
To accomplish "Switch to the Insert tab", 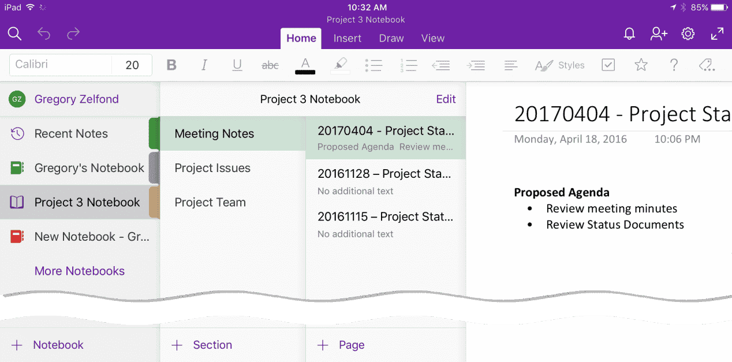I will tap(347, 38).
